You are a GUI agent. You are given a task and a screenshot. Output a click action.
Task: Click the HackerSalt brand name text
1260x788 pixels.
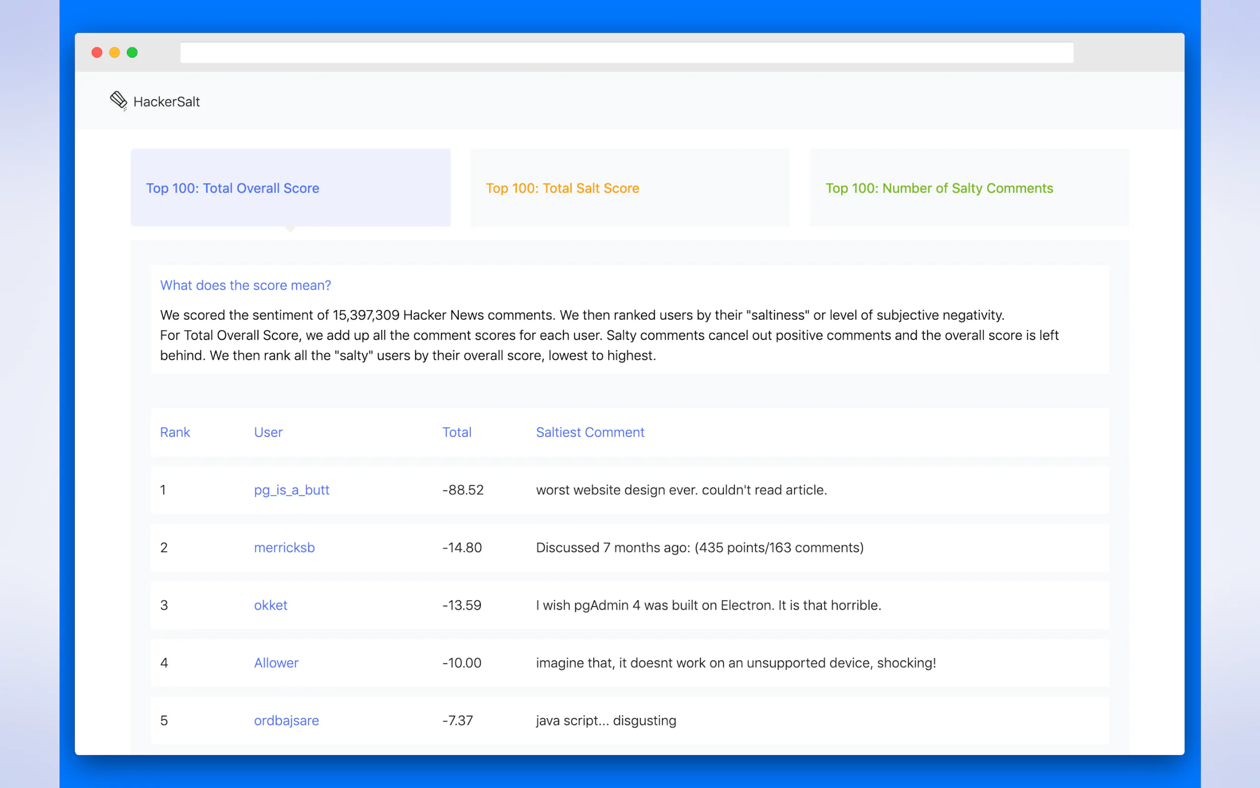(x=166, y=102)
